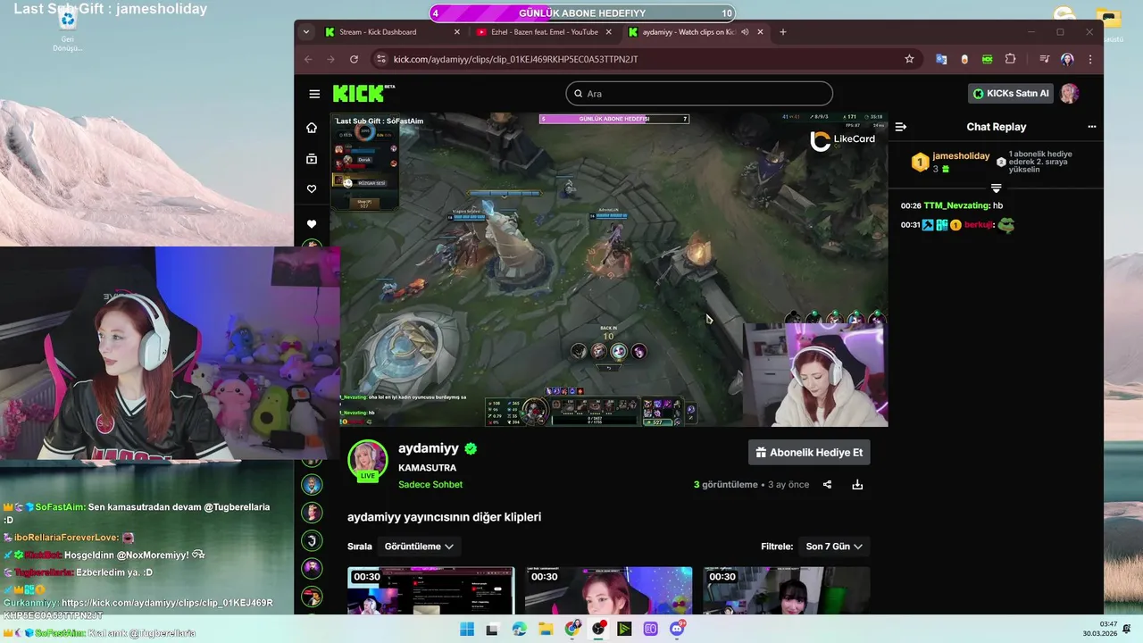
Task: Click the Chat Replay heading
Action: point(997,127)
